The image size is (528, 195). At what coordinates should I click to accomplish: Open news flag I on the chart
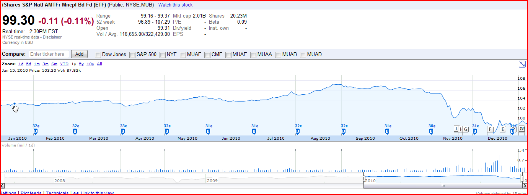[x=456, y=129]
